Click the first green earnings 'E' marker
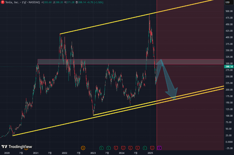Viewport: 234px width, 155px height. tap(101, 148)
